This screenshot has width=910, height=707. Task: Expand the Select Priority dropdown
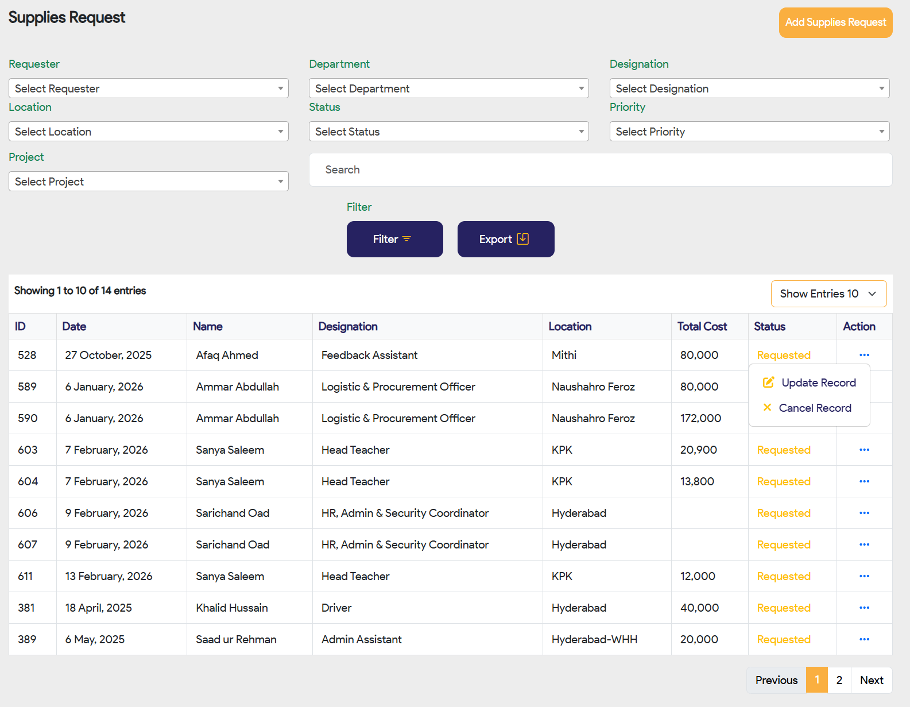tap(749, 132)
